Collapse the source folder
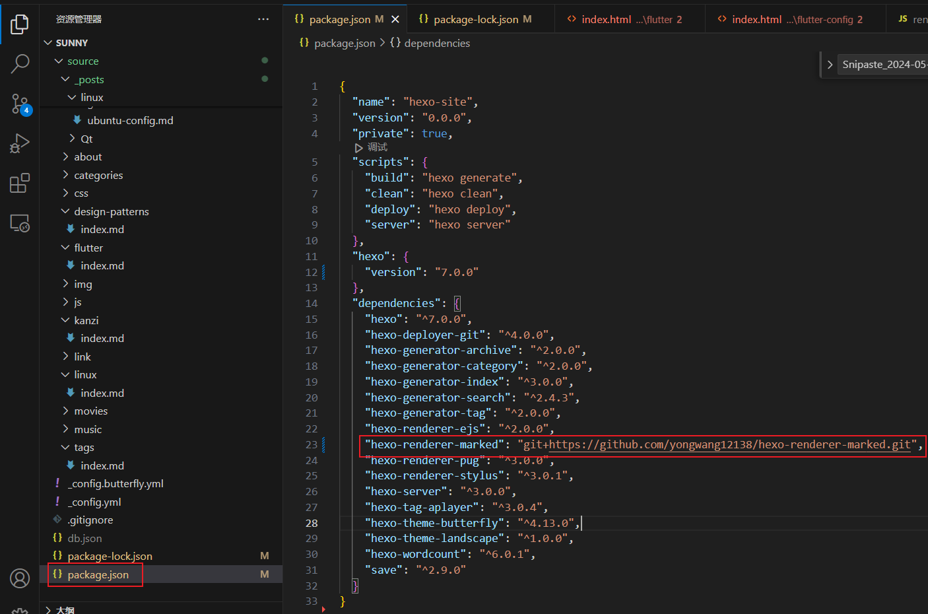Viewport: 928px width, 614px height. (x=59, y=61)
